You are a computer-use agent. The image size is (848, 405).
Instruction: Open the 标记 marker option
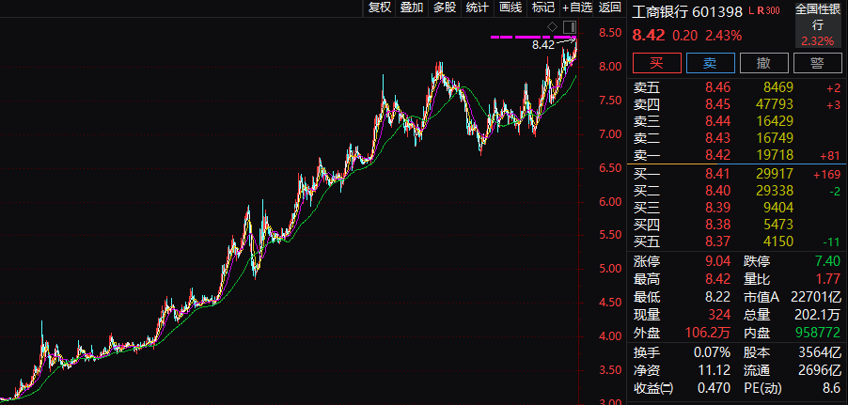pyautogui.click(x=543, y=7)
